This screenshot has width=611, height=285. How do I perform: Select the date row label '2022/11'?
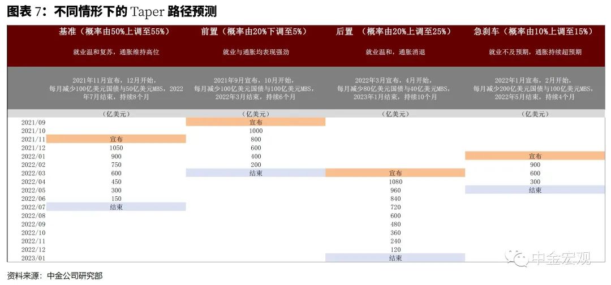coord(32,241)
